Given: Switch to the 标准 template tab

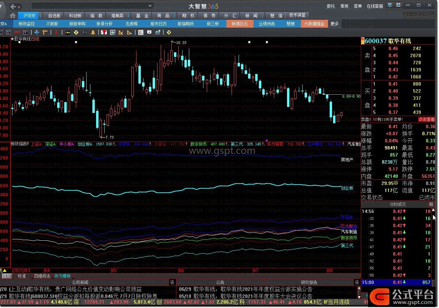Looking at the screenshot, I should point(22,276).
